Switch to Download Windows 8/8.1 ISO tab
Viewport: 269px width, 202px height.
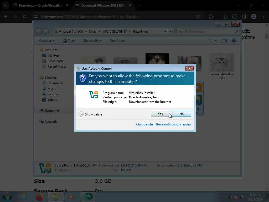(103, 6)
